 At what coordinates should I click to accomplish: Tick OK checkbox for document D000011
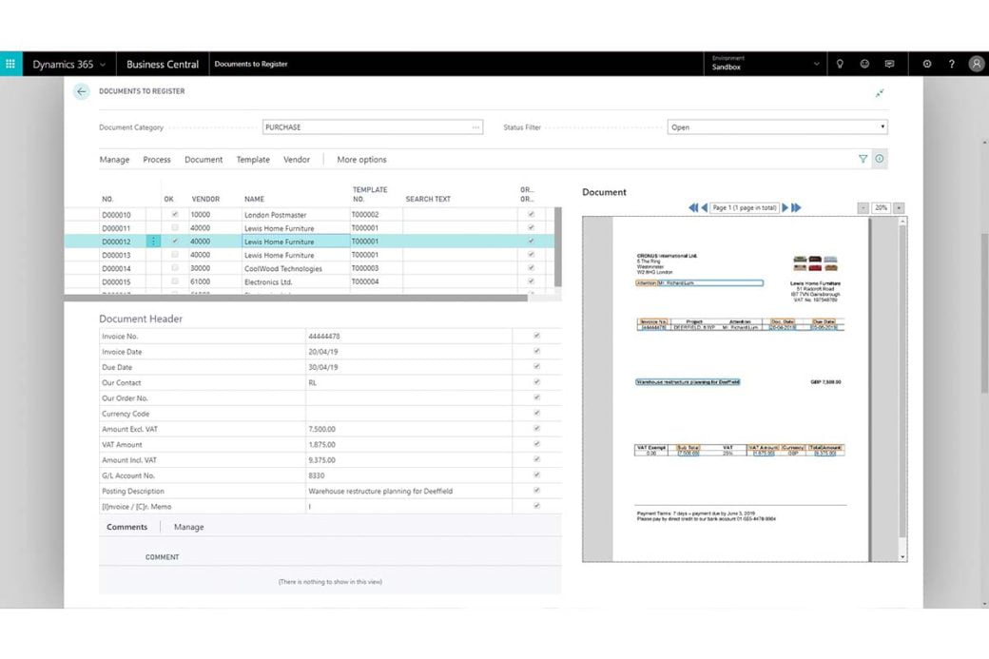[175, 227]
